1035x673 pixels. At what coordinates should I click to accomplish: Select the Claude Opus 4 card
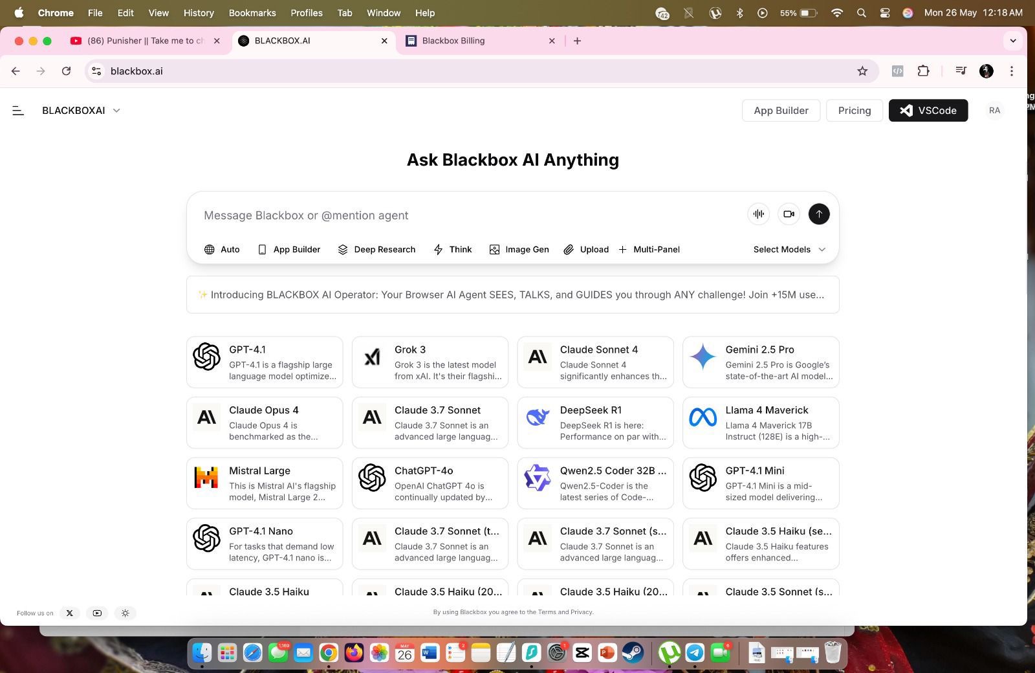click(265, 423)
